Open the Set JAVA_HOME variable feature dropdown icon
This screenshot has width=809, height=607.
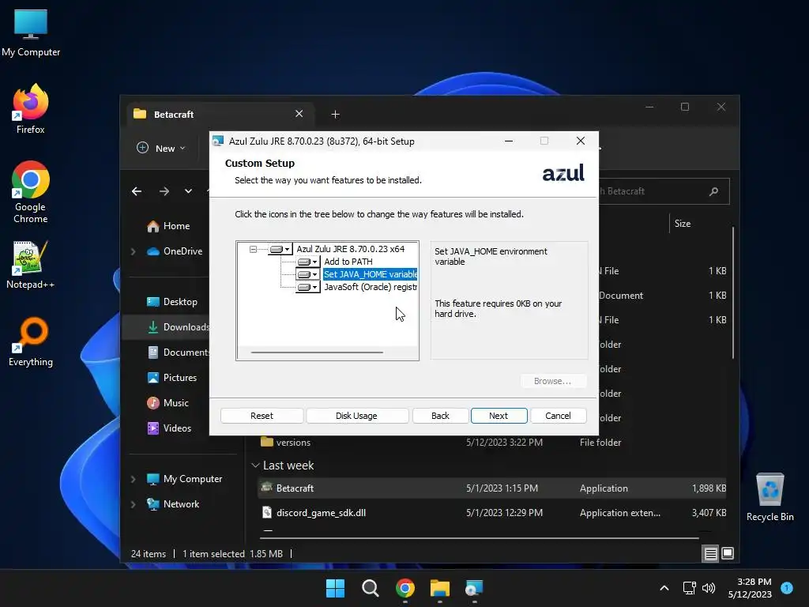[x=307, y=274]
